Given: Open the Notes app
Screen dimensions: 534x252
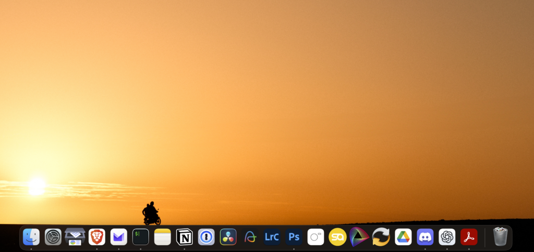Looking at the screenshot, I should pos(163,237).
